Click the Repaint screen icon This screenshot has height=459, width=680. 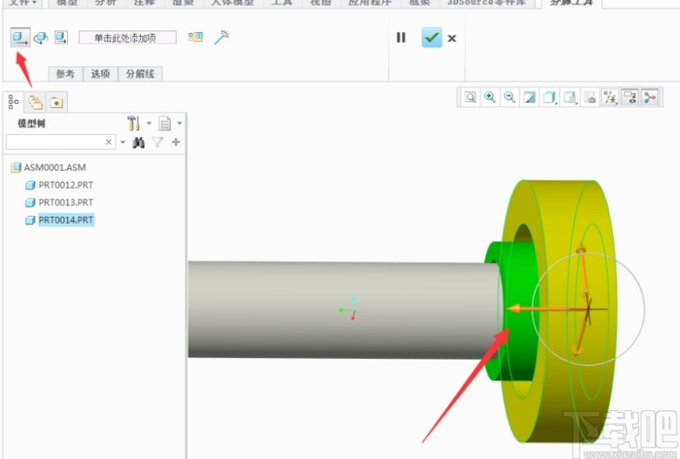(529, 98)
